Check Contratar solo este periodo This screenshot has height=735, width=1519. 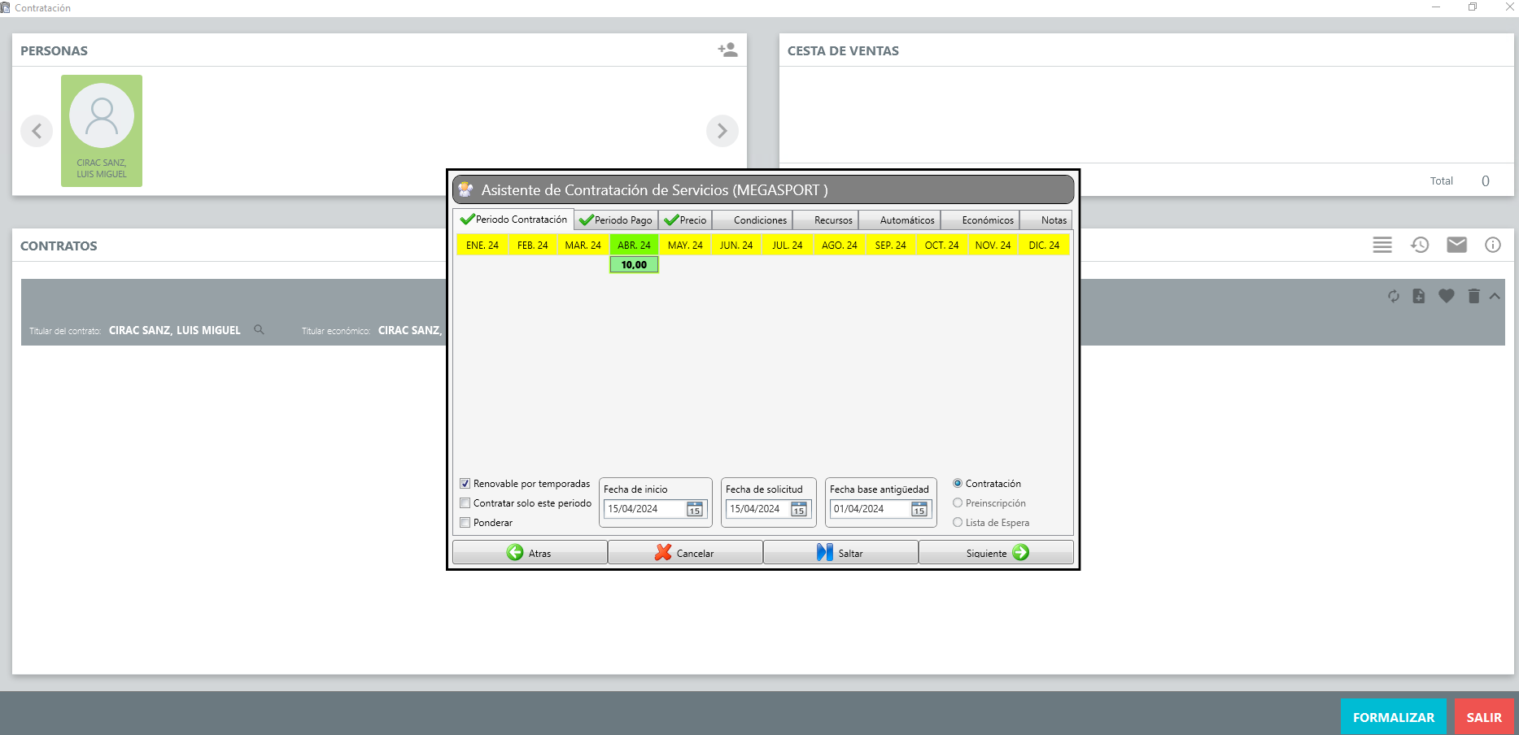[x=465, y=503]
